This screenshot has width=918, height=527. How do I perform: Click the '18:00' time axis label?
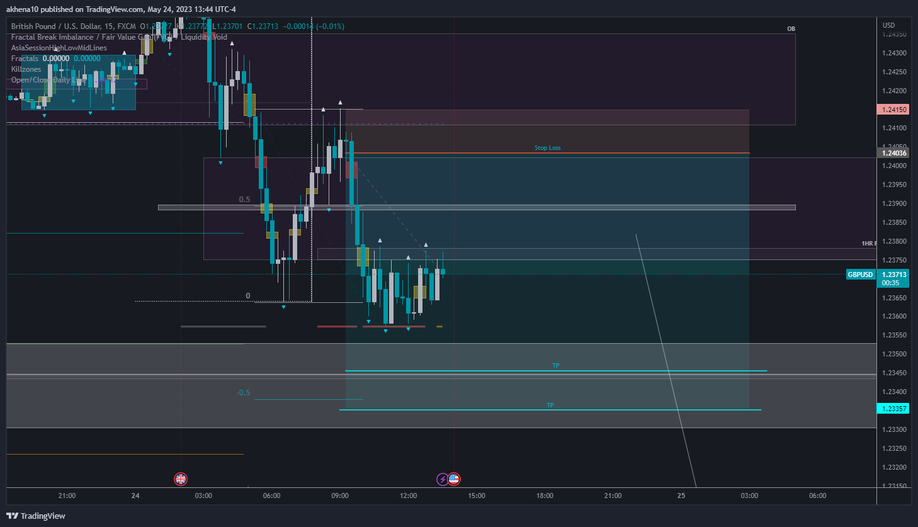545,496
